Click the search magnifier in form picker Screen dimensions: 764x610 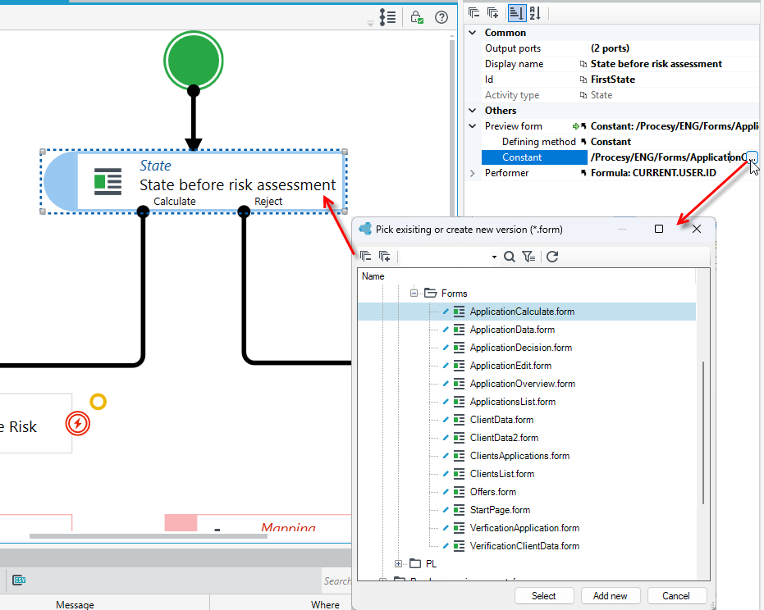pyautogui.click(x=509, y=257)
